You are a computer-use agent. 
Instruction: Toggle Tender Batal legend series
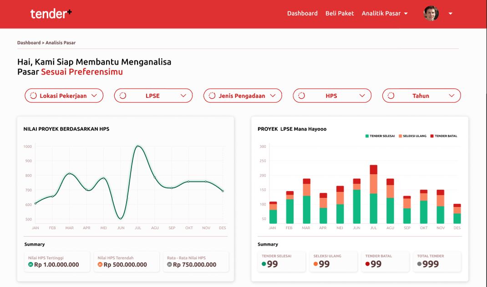(x=444, y=136)
